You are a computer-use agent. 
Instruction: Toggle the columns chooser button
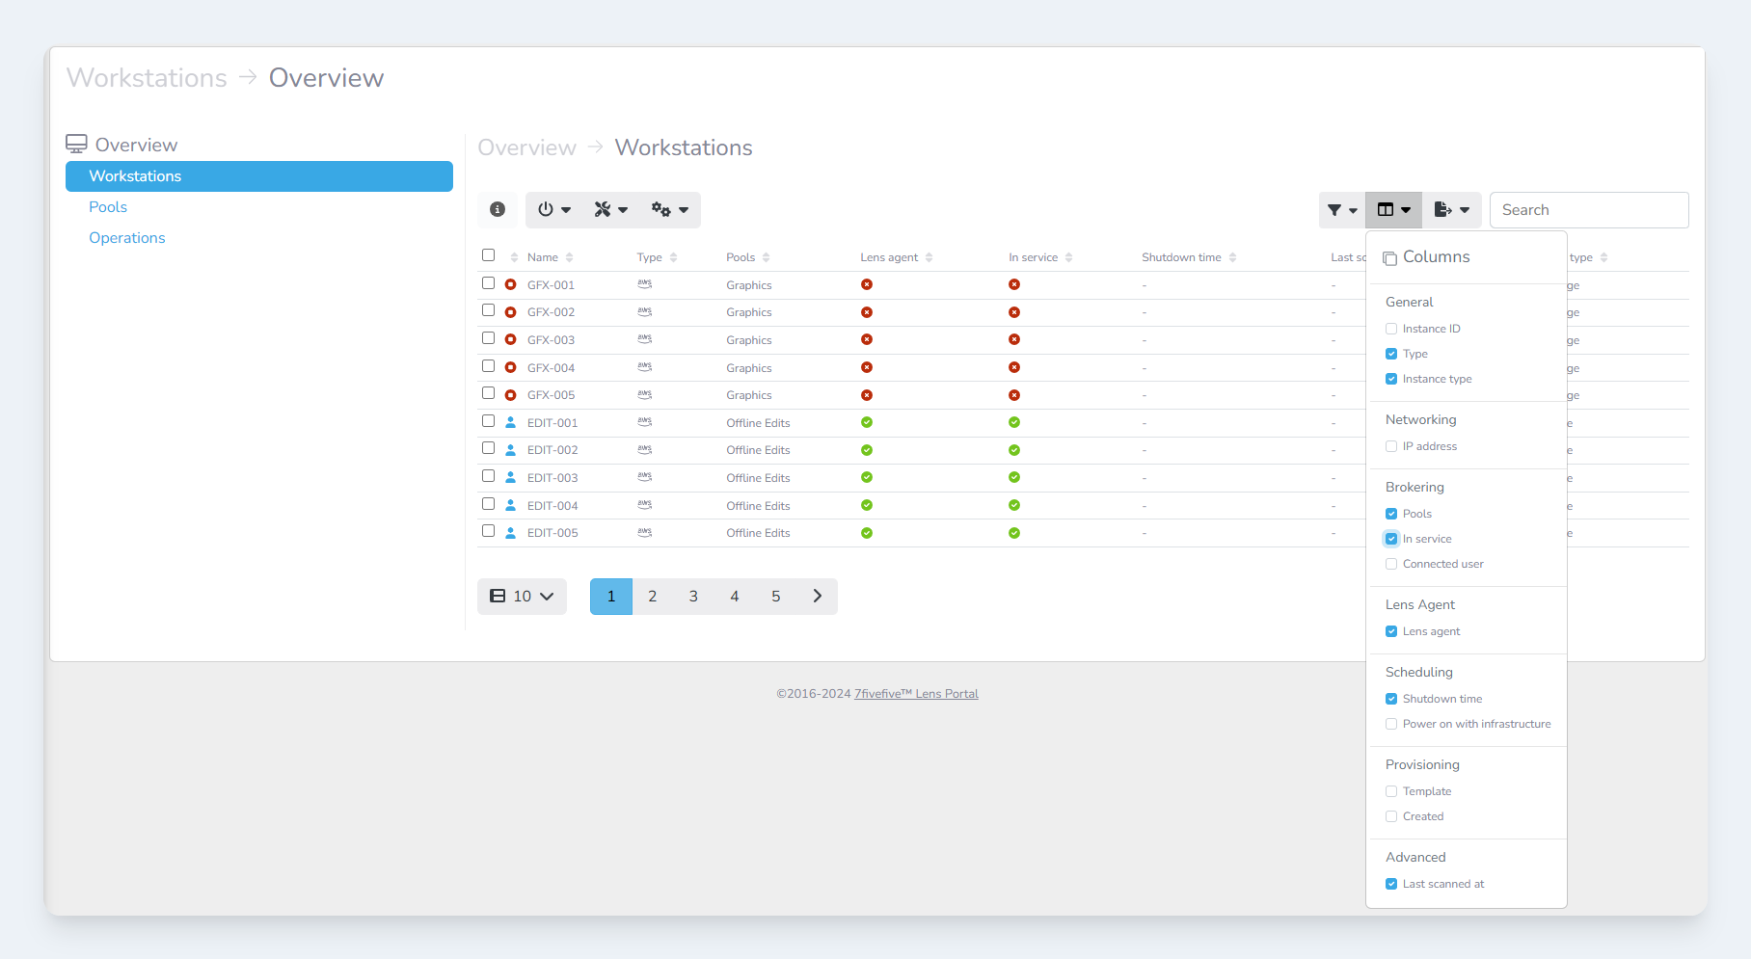[1393, 210]
